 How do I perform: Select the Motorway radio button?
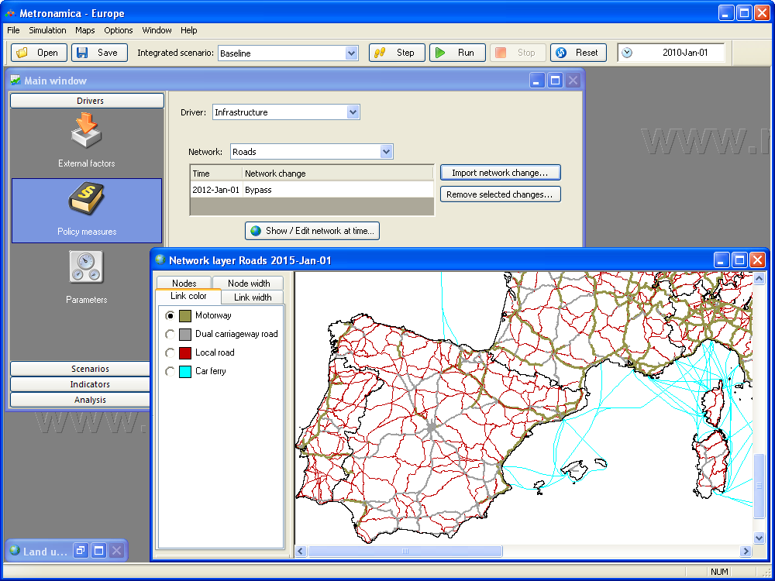click(170, 316)
